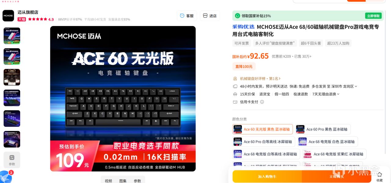This screenshot has width=391, height=183.
Task: Open 机械键盘好评榜 第1名 ranking arrow
Action: click(x=280, y=79)
